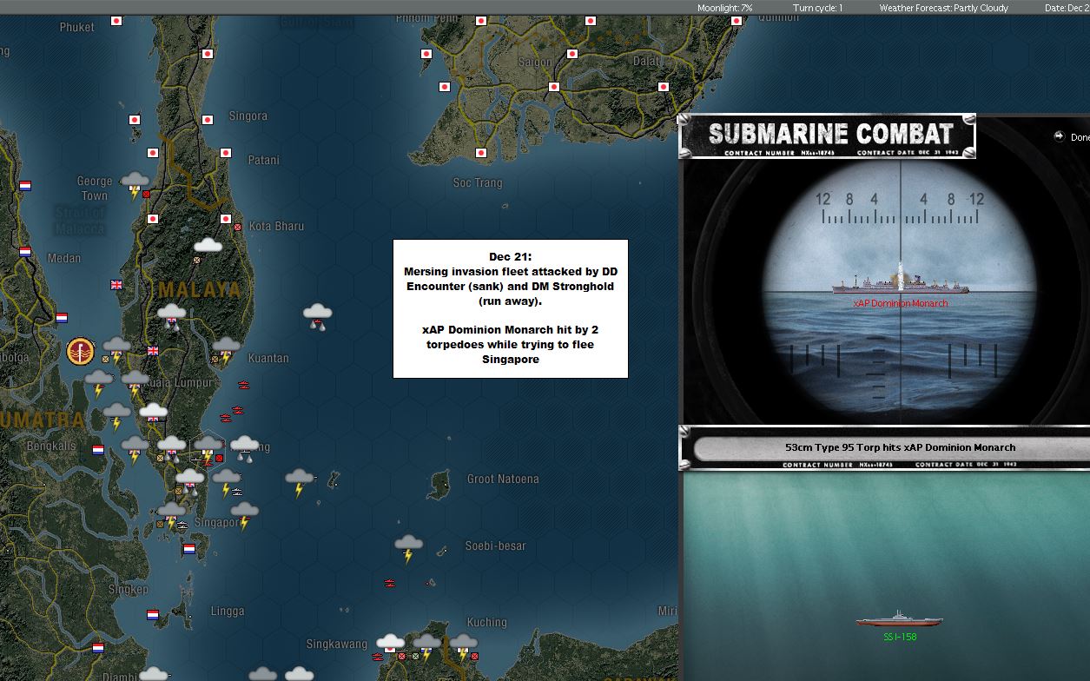Click the Patani city label

263,160
